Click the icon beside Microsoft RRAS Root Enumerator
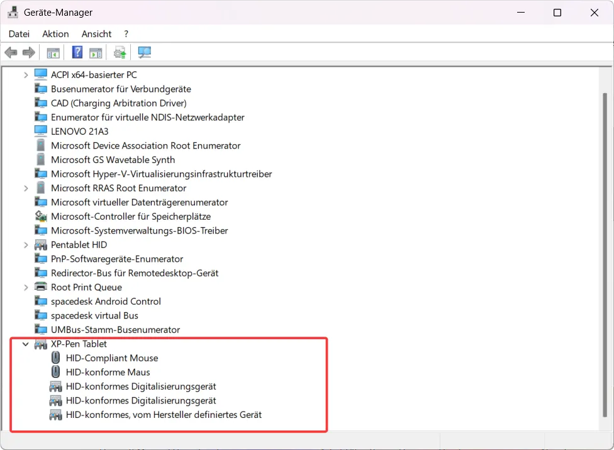This screenshot has width=614, height=450. point(40,188)
